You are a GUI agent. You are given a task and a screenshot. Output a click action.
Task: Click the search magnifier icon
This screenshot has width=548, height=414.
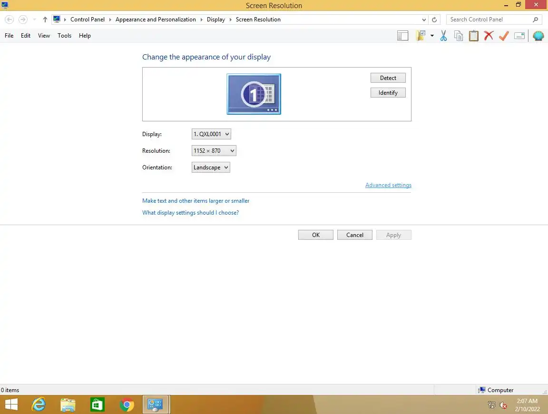coord(535,20)
